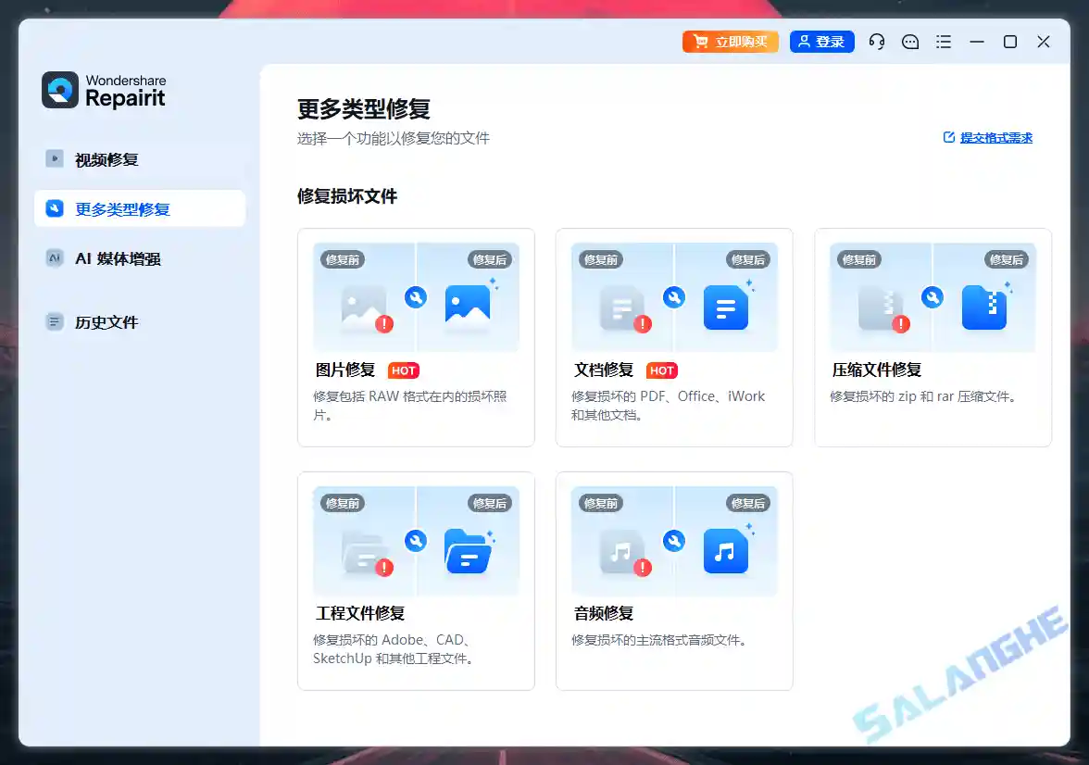Viewport: 1089px width, 765px height.
Task: Click the 修复前 label on 文档修复 card
Action: click(x=601, y=259)
